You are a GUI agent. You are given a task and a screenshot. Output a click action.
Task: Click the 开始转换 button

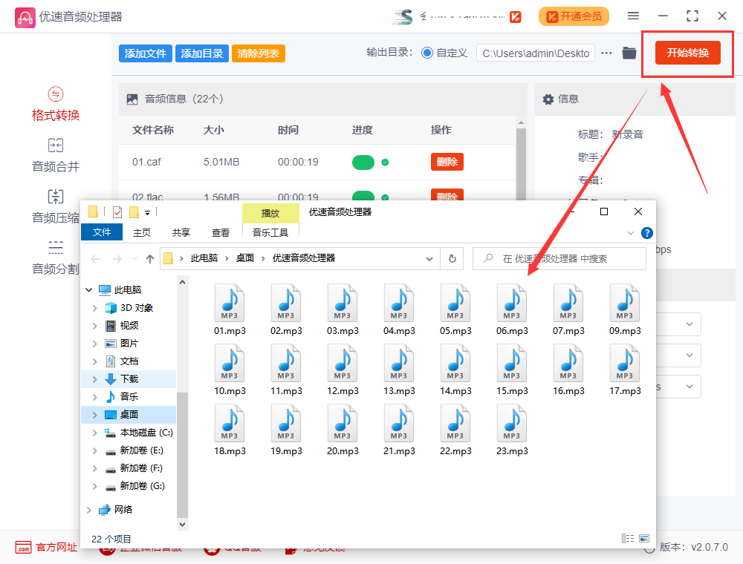(x=688, y=53)
